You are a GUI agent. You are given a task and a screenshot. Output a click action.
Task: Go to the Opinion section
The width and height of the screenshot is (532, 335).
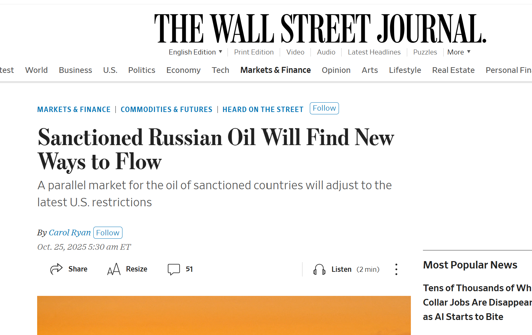[336, 70]
